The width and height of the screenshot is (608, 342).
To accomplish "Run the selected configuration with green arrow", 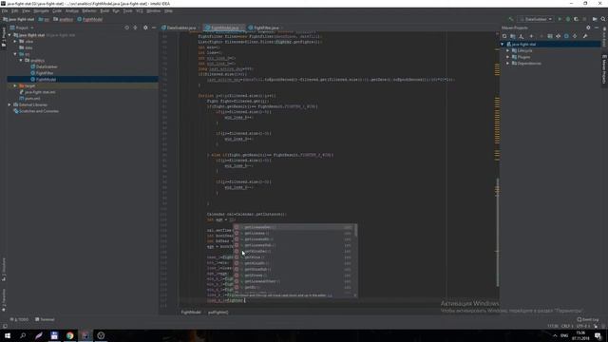I will click(x=560, y=19).
